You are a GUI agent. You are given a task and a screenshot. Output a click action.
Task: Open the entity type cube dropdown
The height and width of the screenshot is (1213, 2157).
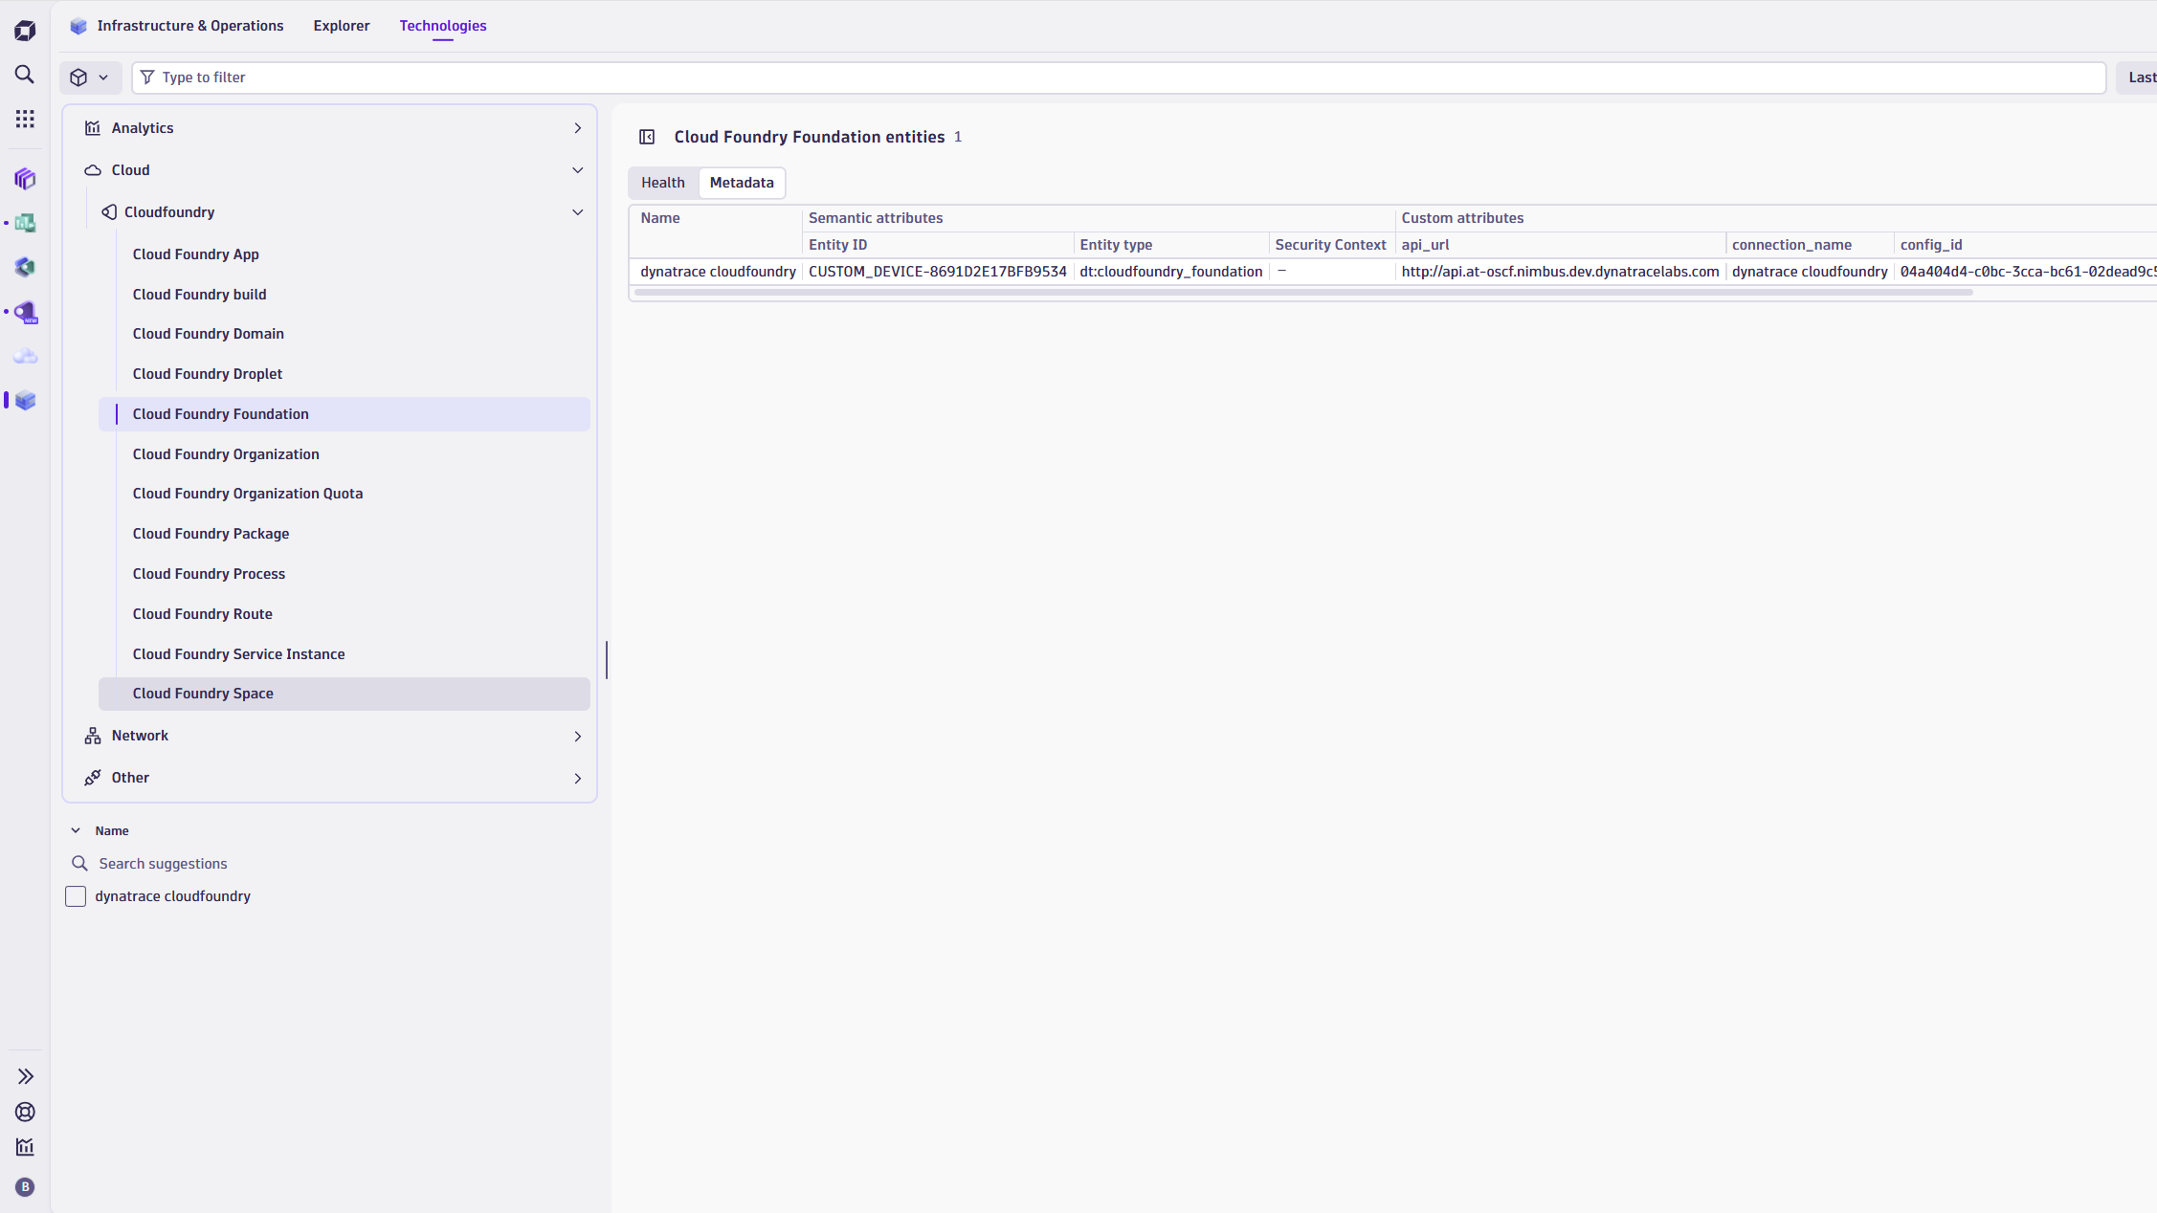90,77
